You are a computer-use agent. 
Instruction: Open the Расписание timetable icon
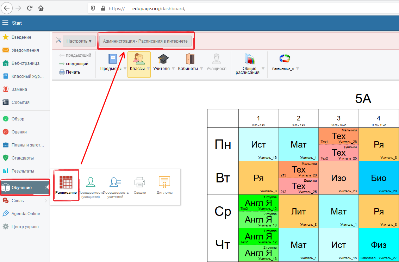tap(66, 183)
